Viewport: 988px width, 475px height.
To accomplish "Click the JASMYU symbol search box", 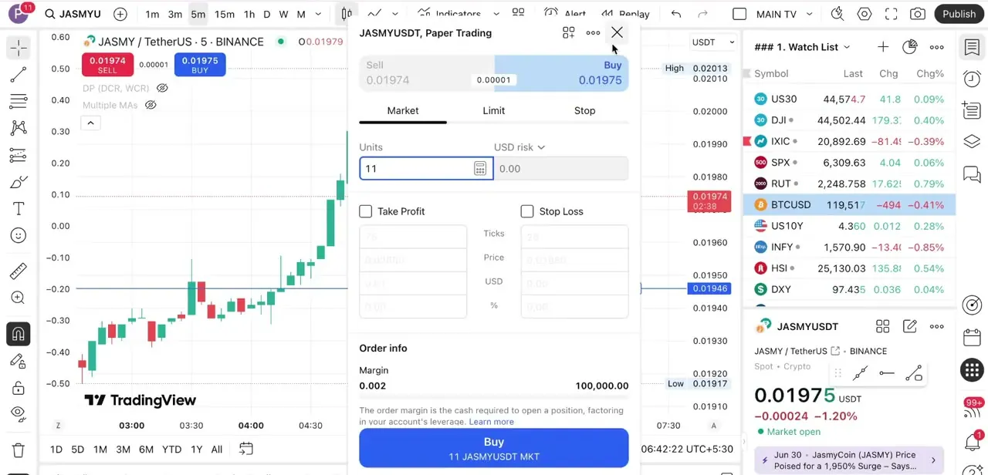I will pos(73,14).
